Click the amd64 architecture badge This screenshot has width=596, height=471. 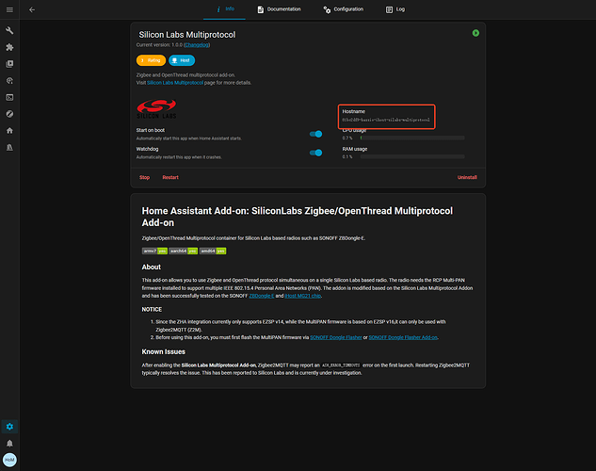213,251
